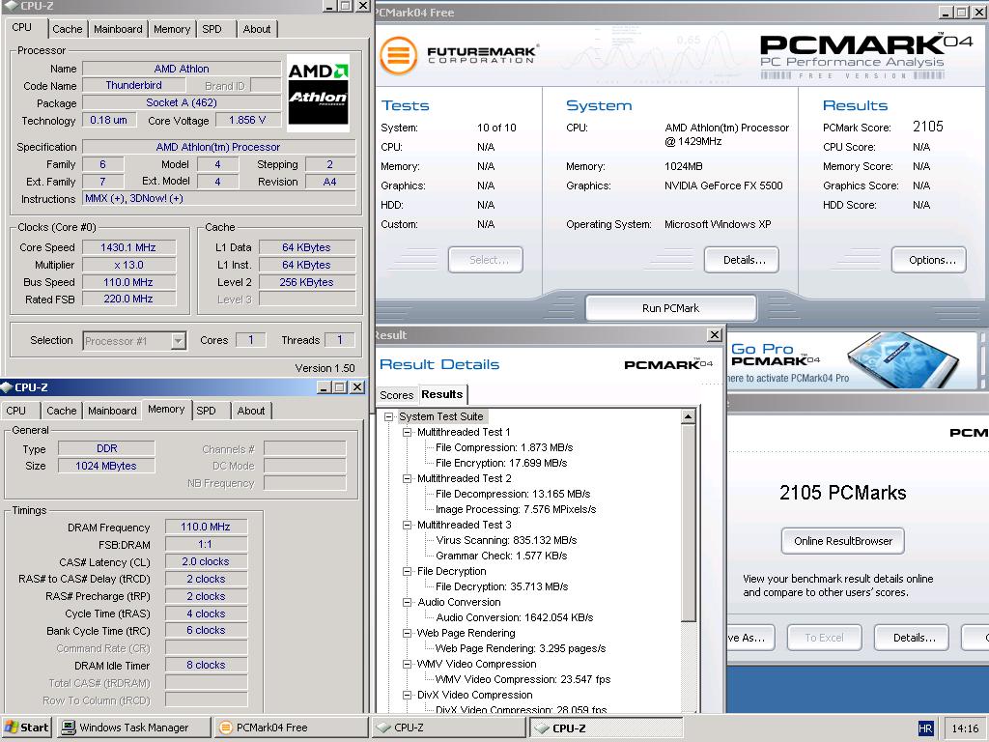Click the scroll up arrow in results tree
The image size is (989, 742).
click(688, 416)
